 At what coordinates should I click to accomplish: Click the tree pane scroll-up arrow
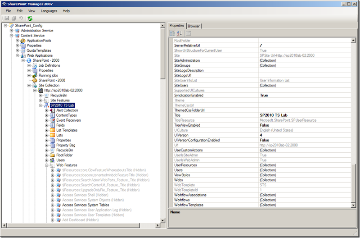point(162,26)
